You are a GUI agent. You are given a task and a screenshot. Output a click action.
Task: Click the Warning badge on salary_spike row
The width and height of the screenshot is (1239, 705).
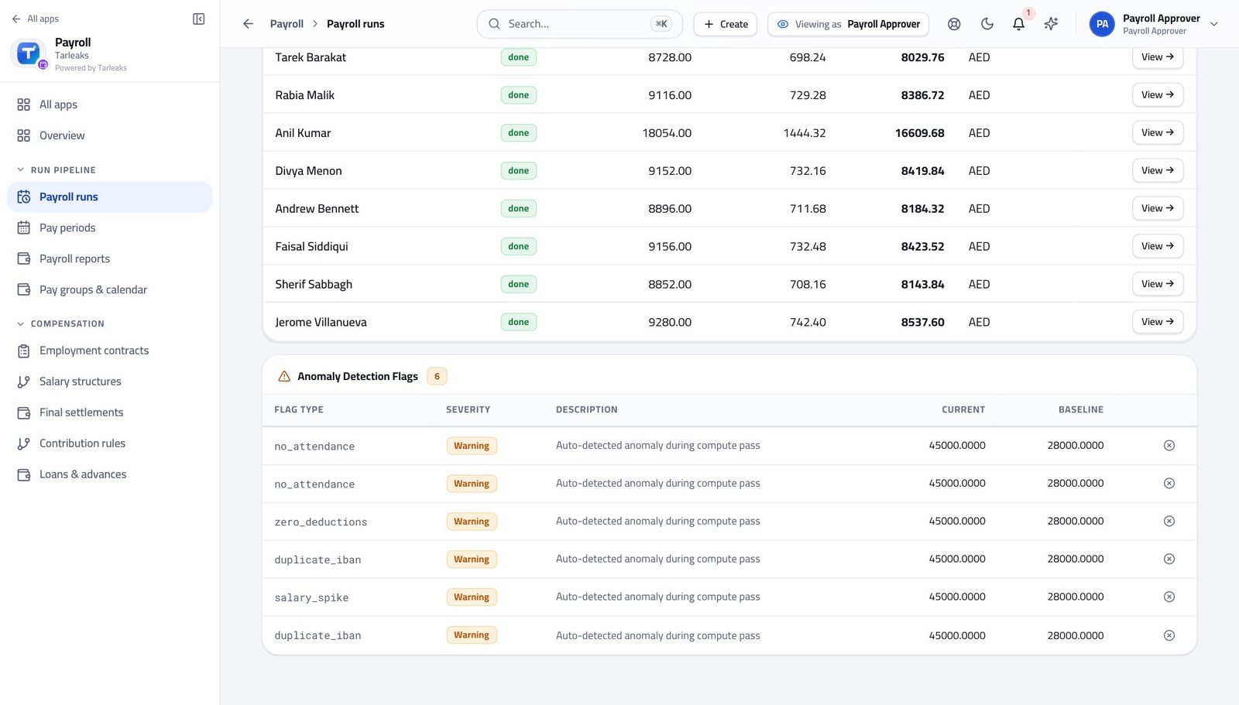pos(472,597)
